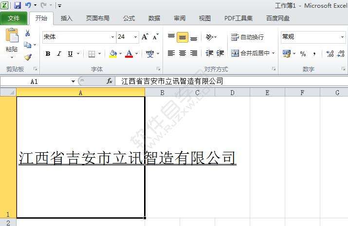Click the Decrease Decimal icon

(341, 53)
